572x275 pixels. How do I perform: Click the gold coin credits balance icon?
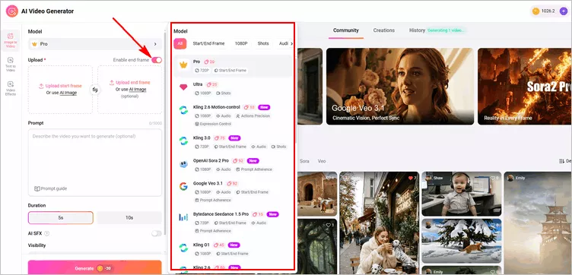tap(535, 11)
